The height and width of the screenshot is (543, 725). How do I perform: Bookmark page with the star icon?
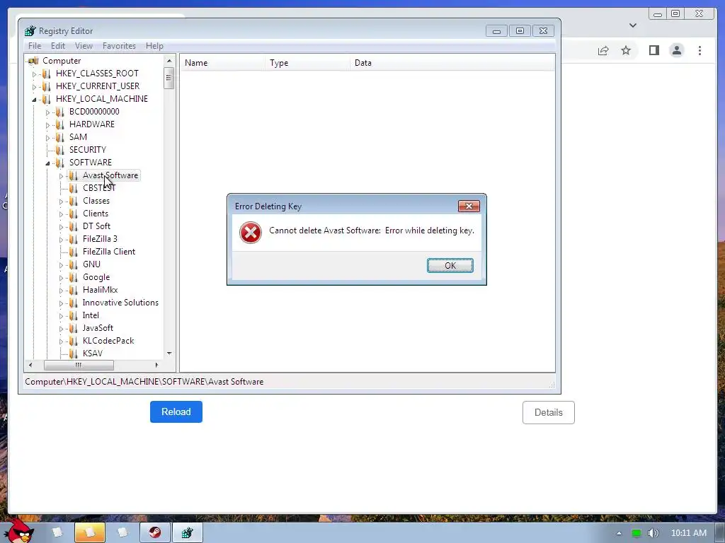click(626, 50)
